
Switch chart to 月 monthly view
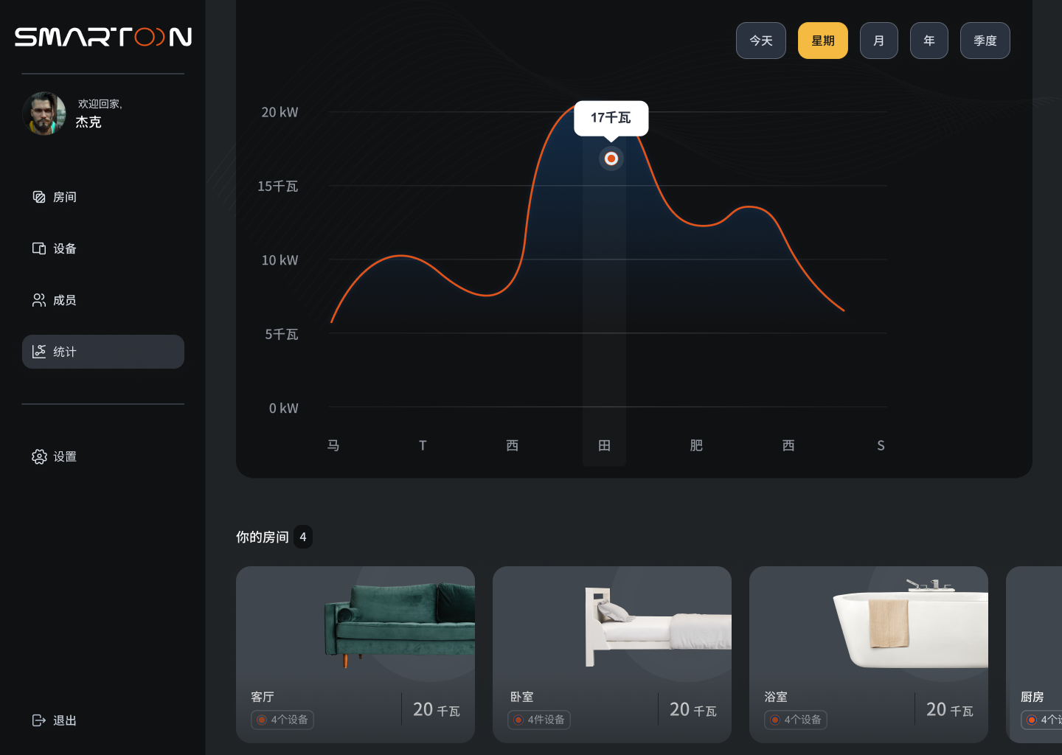878,41
